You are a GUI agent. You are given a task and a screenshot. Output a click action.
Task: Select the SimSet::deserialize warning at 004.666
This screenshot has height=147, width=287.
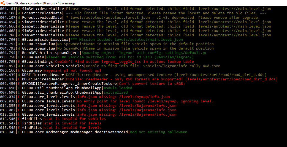(136, 26)
